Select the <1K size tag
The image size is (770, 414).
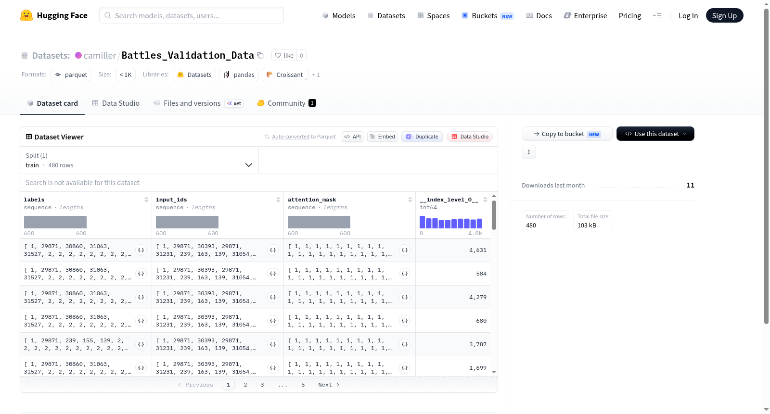point(126,75)
